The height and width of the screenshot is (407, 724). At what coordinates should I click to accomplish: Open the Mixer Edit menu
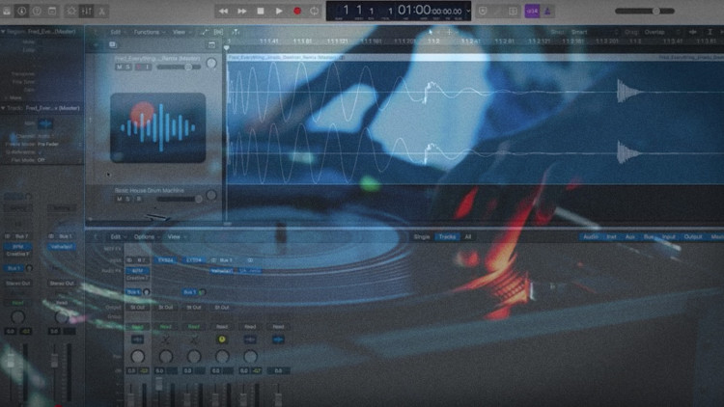[116, 236]
